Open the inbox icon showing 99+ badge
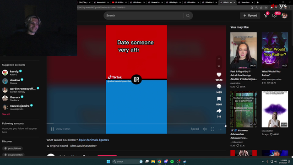The height and width of the screenshot is (165, 293). point(274,16)
